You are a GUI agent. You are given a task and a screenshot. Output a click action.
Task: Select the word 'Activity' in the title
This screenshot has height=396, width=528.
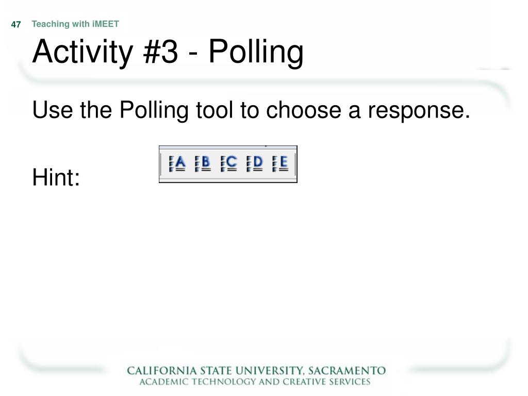click(82, 52)
